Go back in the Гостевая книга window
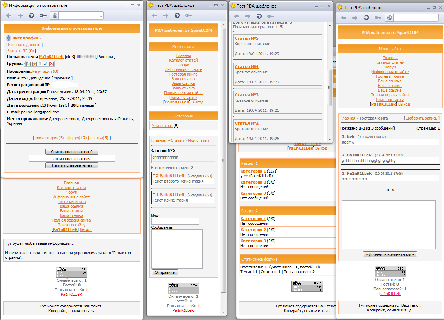Image resolution: width=444 pixels, height=320 pixels. tap(343, 18)
